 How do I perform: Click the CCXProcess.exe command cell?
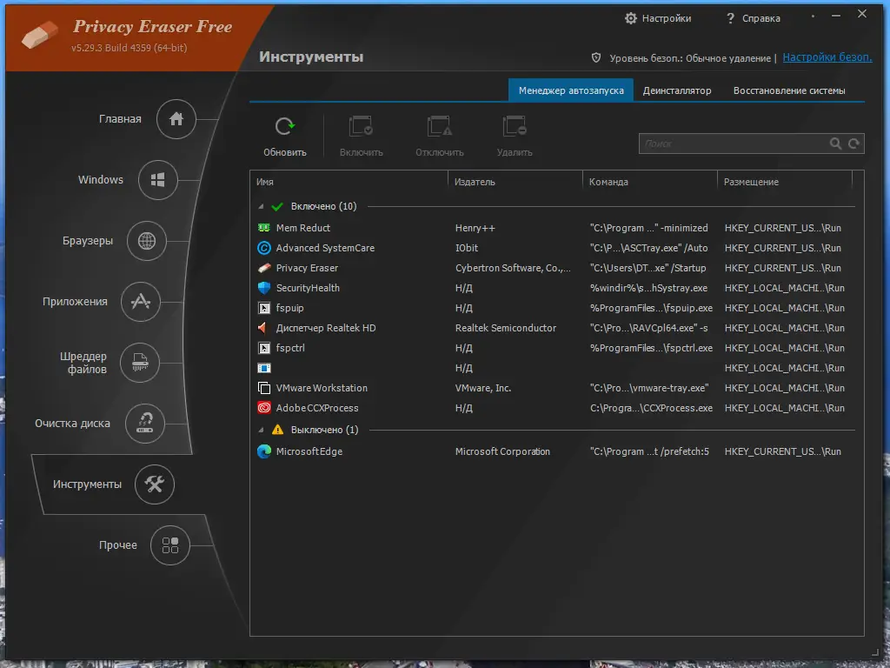[x=651, y=408]
